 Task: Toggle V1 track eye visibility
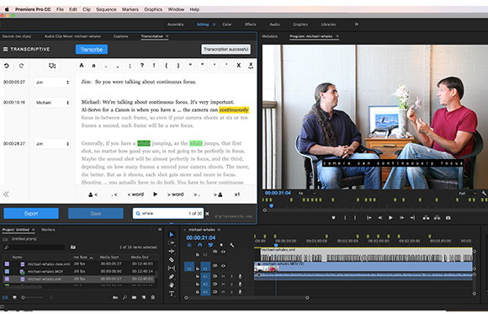click(223, 266)
